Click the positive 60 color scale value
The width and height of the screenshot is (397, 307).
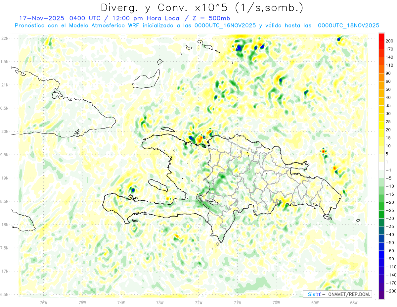tap(389, 81)
